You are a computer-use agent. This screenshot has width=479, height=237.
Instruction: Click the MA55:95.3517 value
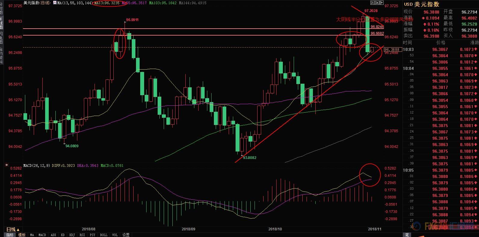(x=134, y=3)
